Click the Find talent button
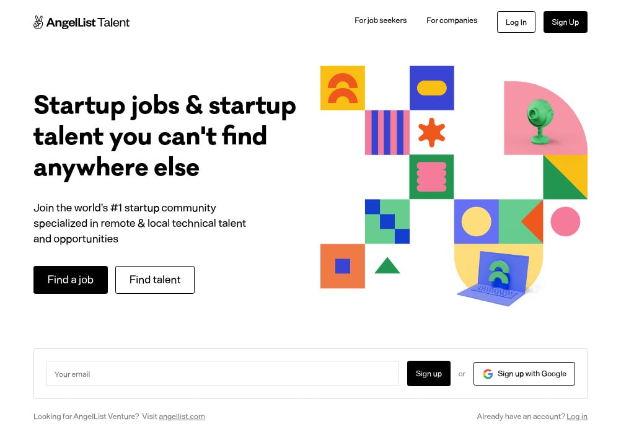 155,280
